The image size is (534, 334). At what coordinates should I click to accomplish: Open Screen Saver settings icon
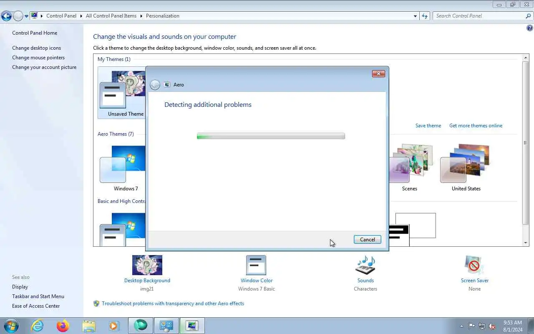[474, 265]
